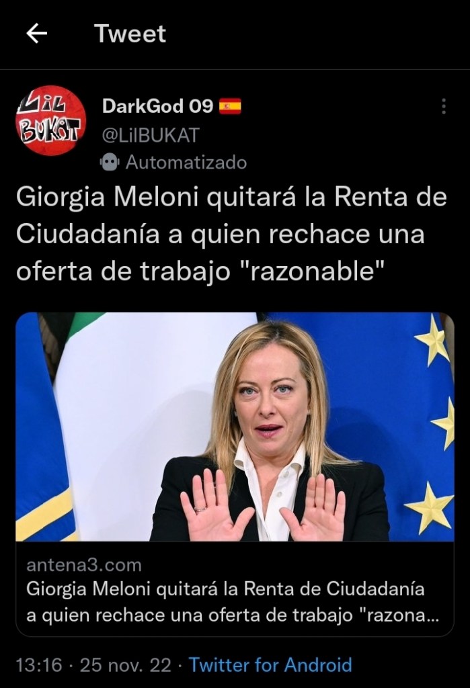The width and height of the screenshot is (470, 688).
Task: Click the robot automated-account icon
Action: coord(110,163)
